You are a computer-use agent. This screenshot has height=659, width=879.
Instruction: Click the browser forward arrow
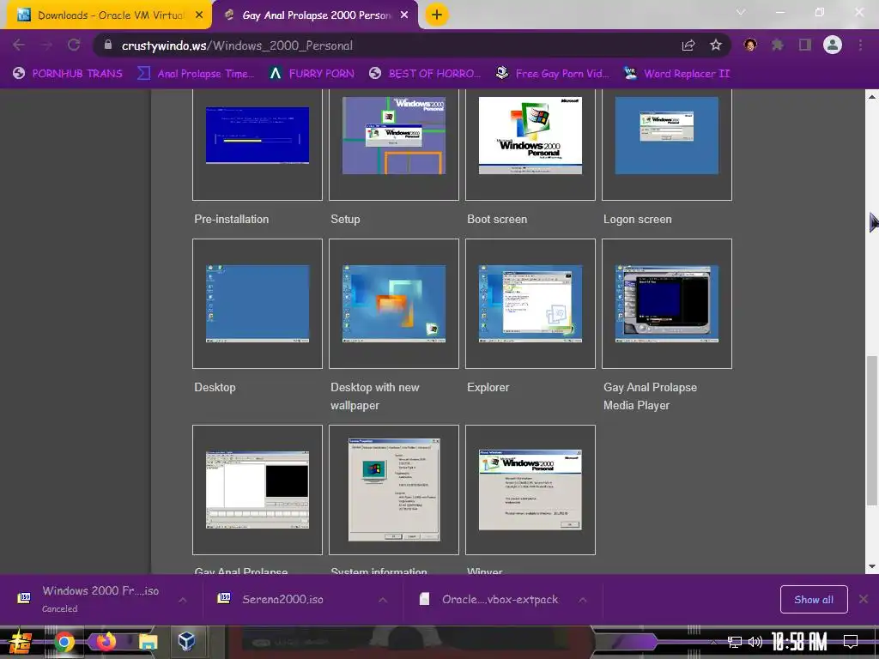click(x=46, y=45)
